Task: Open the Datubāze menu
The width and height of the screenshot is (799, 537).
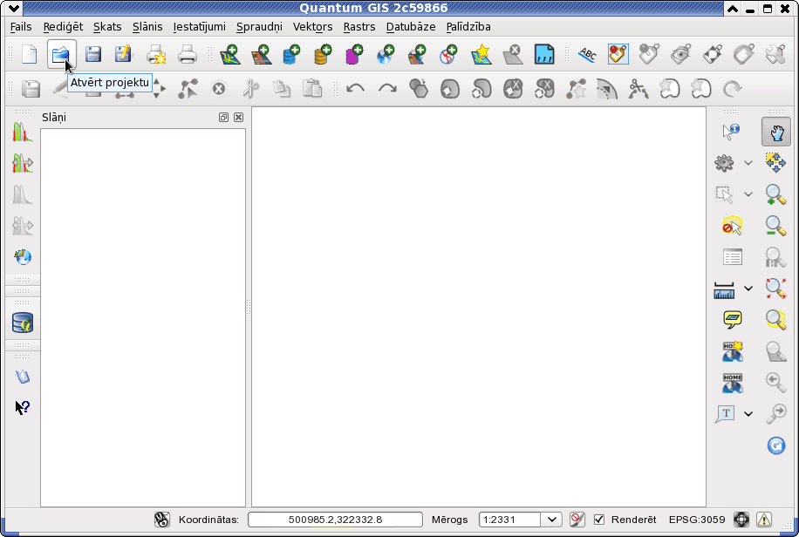Action: pyautogui.click(x=411, y=26)
